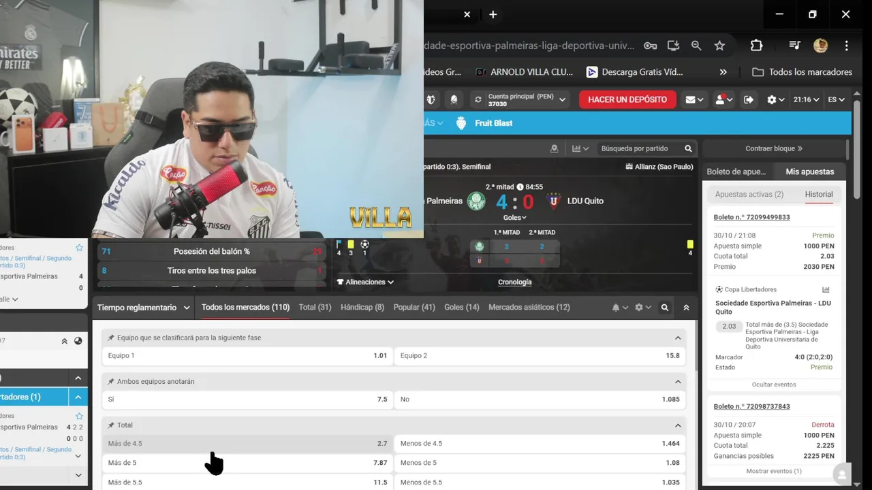The height and width of the screenshot is (490, 872).
Task: Click HACER UN DEPÓSITO button
Action: coord(627,99)
